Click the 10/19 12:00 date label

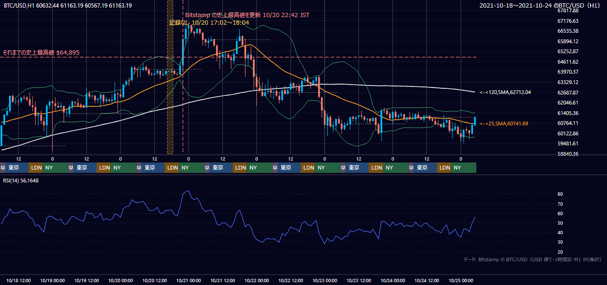coord(87,281)
